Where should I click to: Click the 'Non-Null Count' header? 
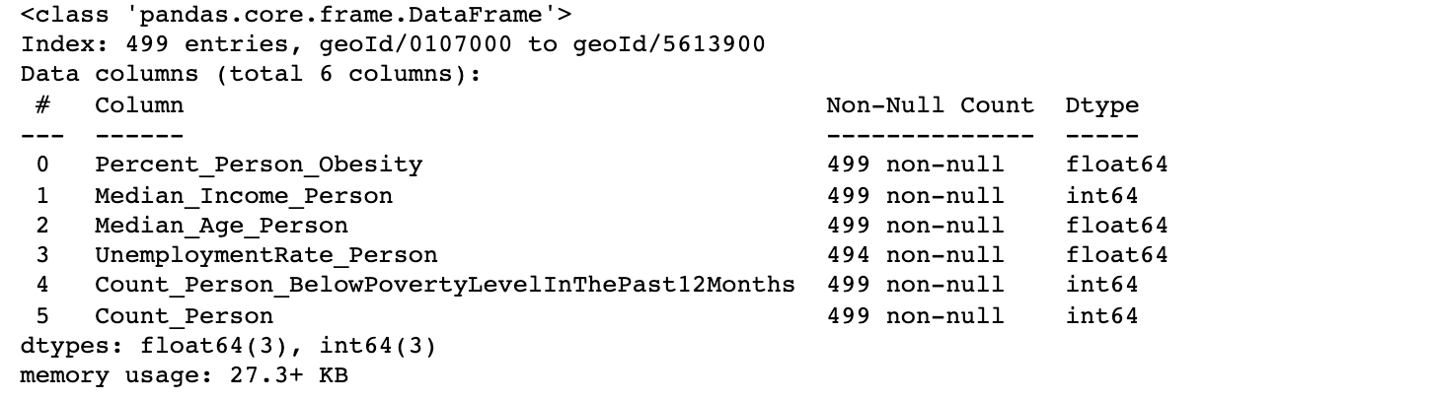(x=930, y=105)
